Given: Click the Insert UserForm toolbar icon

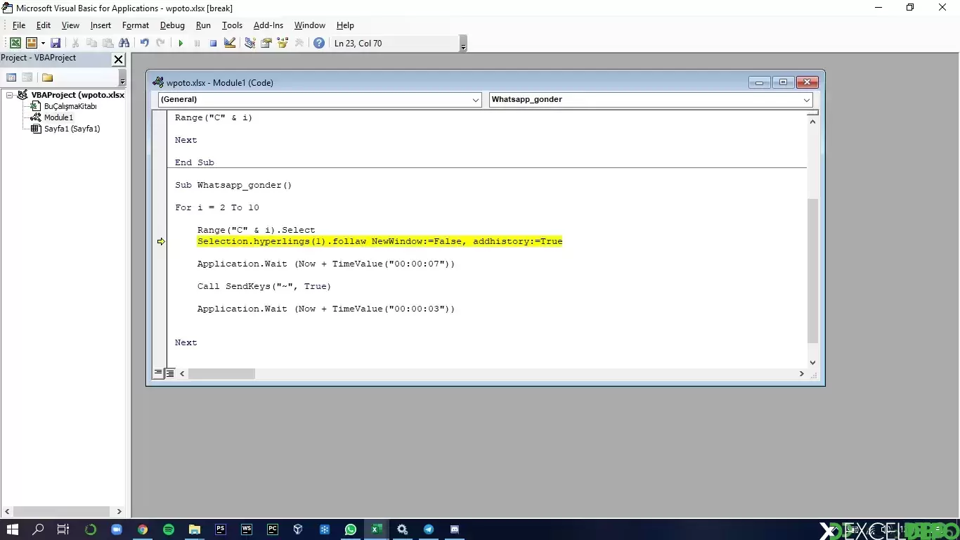Looking at the screenshot, I should pos(31,43).
